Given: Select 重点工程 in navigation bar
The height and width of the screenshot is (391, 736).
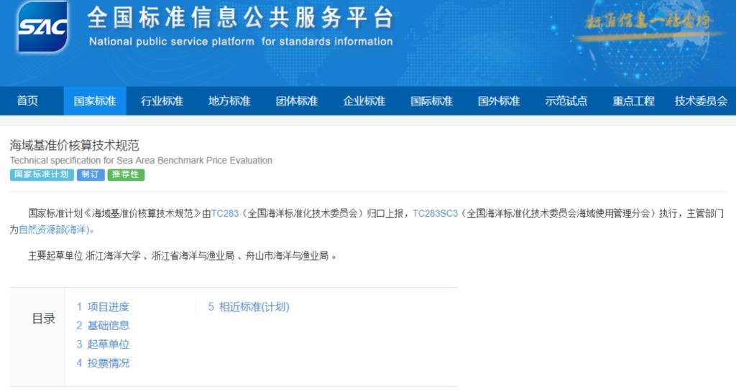Looking at the screenshot, I should tap(633, 101).
